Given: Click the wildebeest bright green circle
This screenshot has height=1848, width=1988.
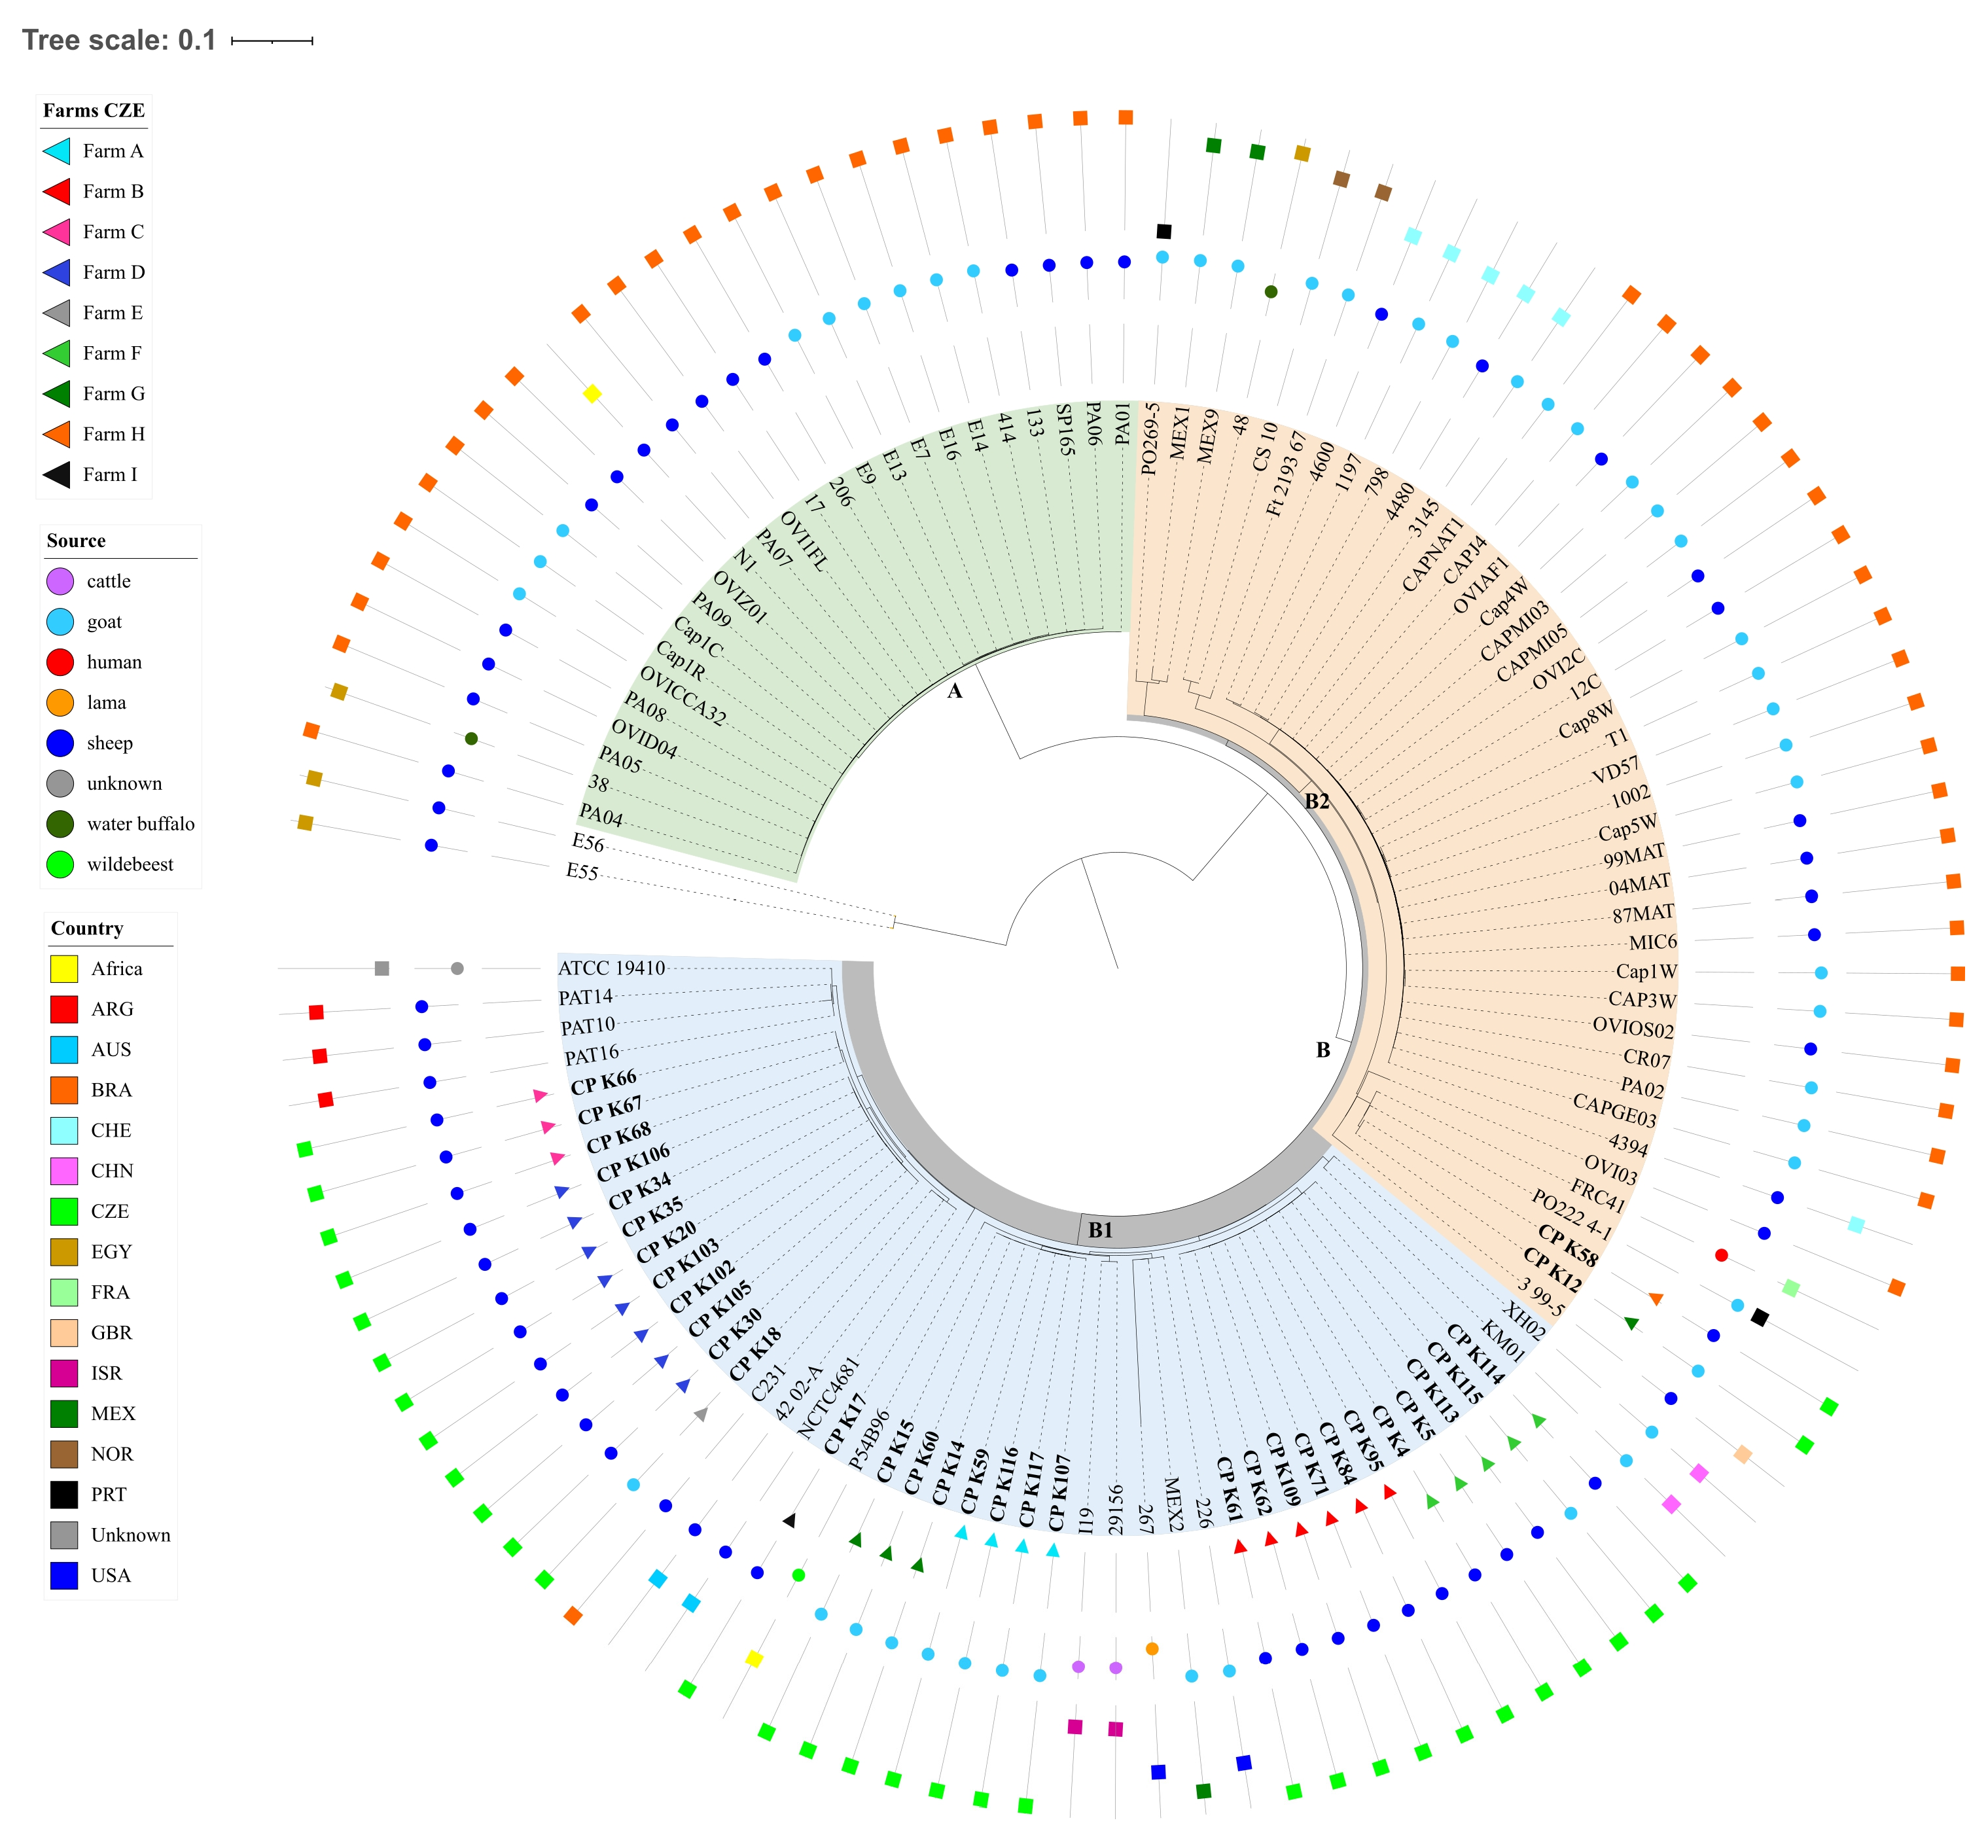Looking at the screenshot, I should [x=60, y=864].
